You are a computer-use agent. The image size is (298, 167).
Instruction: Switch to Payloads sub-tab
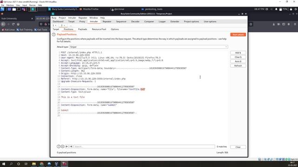click(x=82, y=29)
